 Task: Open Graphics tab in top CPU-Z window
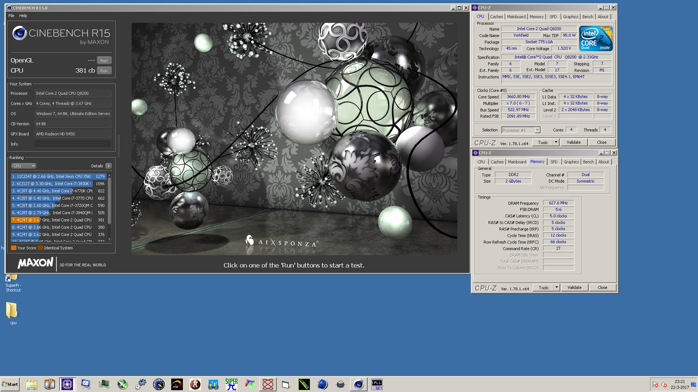point(570,17)
